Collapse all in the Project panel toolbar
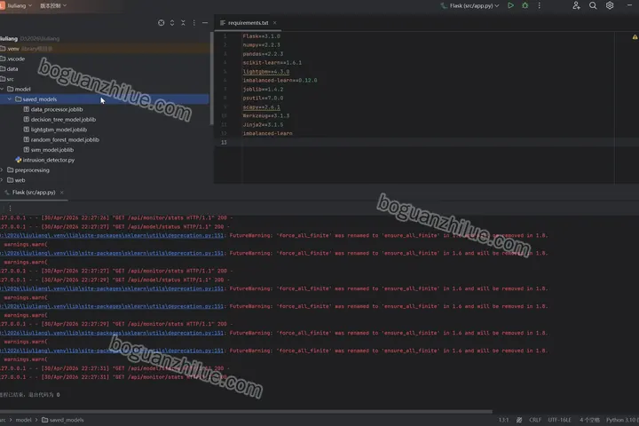This screenshot has width=639, height=426. [183, 23]
